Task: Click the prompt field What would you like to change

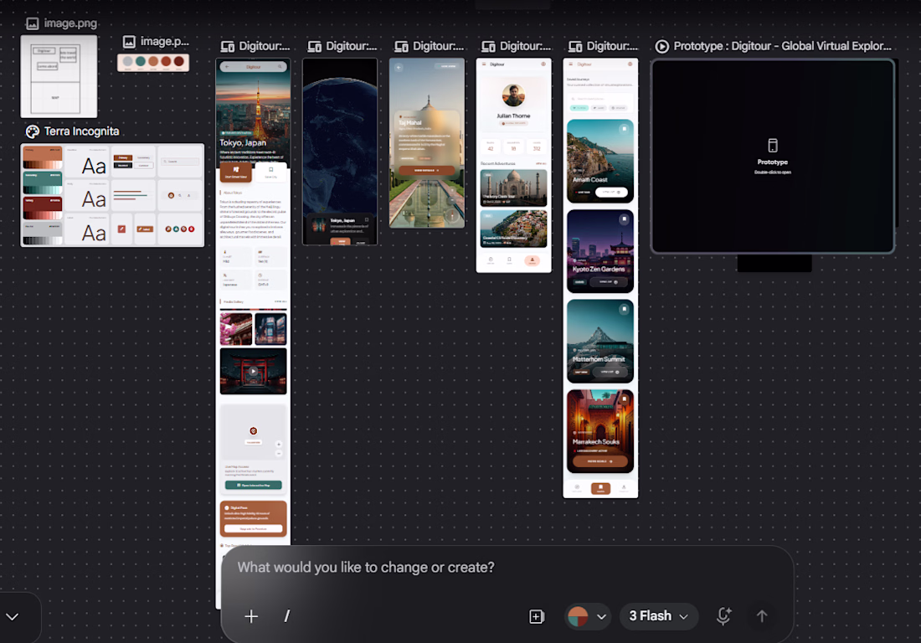Action: coord(366,568)
